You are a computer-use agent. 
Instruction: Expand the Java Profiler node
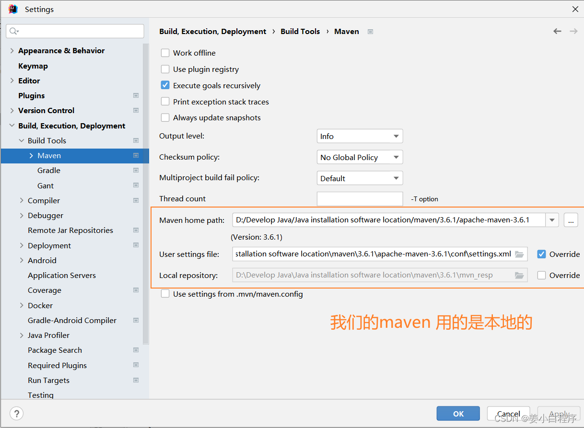point(22,335)
